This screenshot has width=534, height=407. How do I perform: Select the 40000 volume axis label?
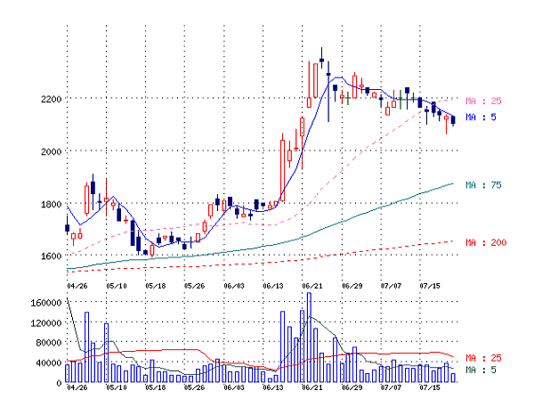point(49,362)
